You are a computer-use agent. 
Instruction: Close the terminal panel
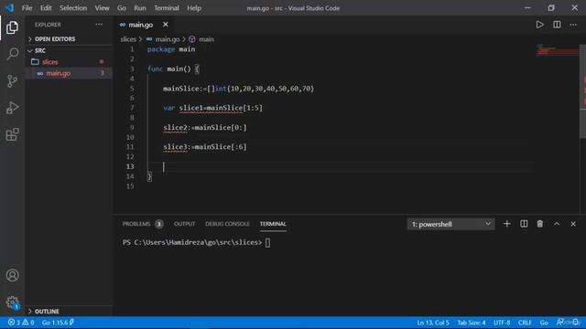573,224
